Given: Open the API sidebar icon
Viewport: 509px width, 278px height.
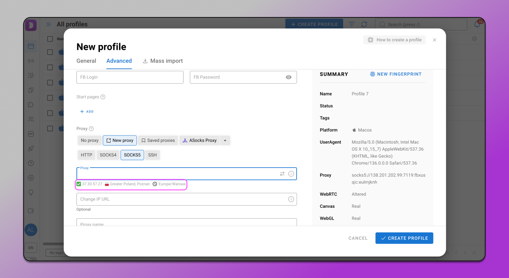Looking at the screenshot, I should (31, 134).
